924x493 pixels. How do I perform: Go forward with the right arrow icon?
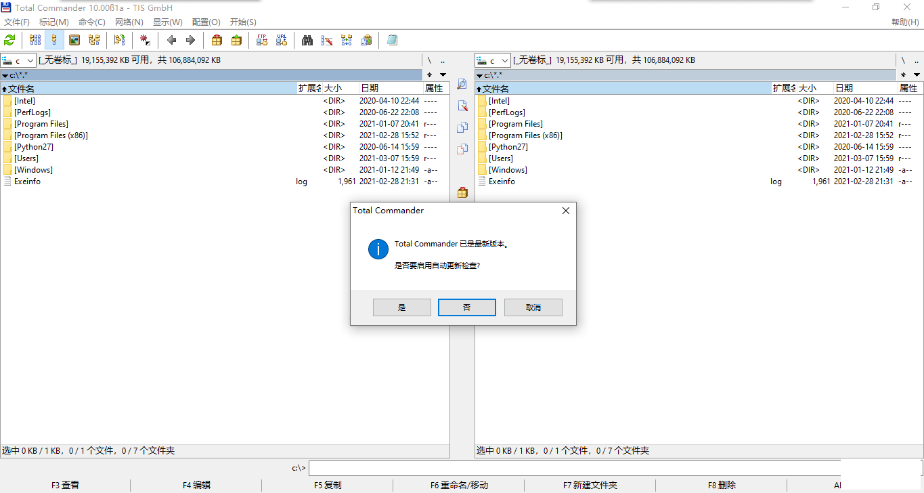(x=191, y=40)
